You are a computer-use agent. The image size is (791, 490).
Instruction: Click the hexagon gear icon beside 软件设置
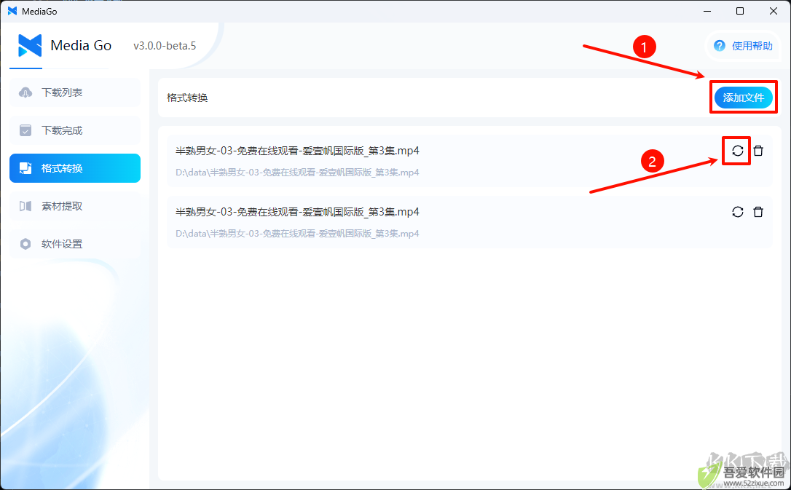click(x=25, y=244)
